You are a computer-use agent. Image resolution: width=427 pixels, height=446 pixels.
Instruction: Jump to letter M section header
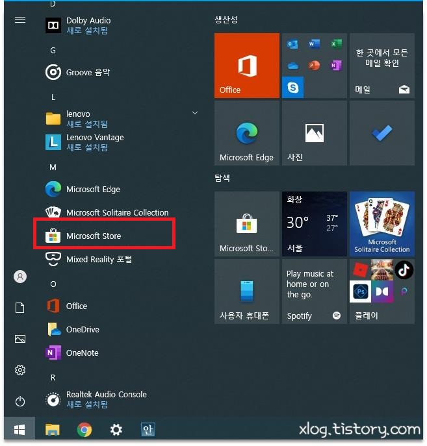(x=53, y=167)
